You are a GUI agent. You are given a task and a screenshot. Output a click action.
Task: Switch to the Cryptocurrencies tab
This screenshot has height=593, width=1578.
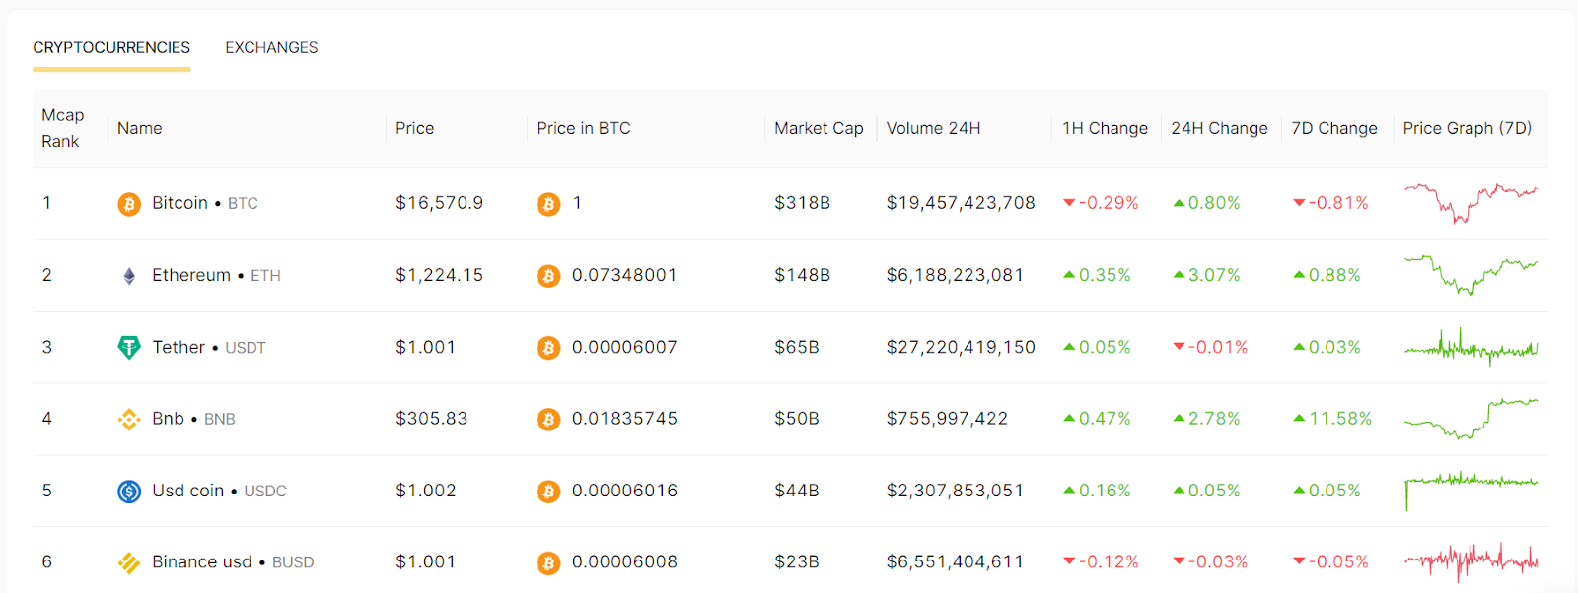(x=111, y=47)
